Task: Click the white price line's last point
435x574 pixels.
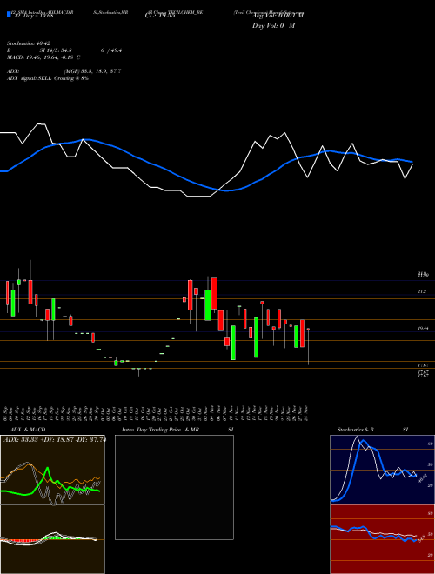Action: (x=412, y=164)
